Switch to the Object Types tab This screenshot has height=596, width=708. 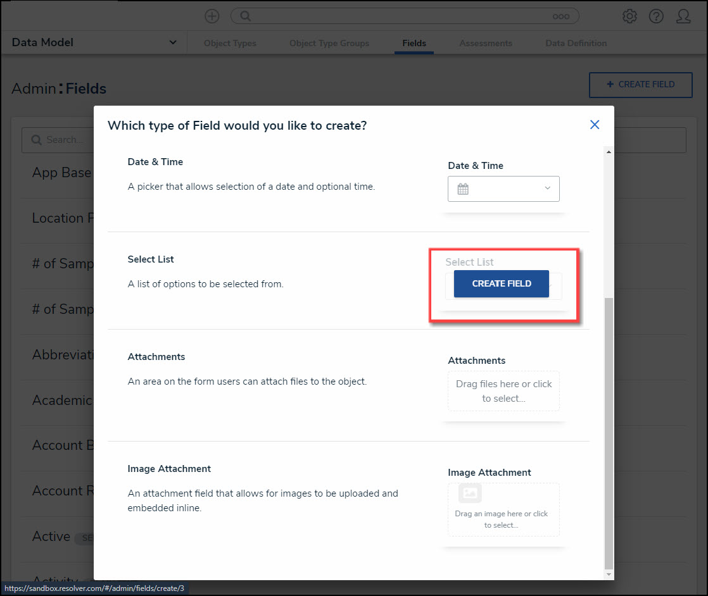pyautogui.click(x=230, y=43)
